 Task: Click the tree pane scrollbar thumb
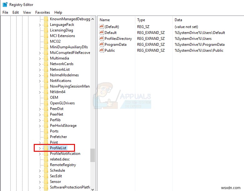92,155
